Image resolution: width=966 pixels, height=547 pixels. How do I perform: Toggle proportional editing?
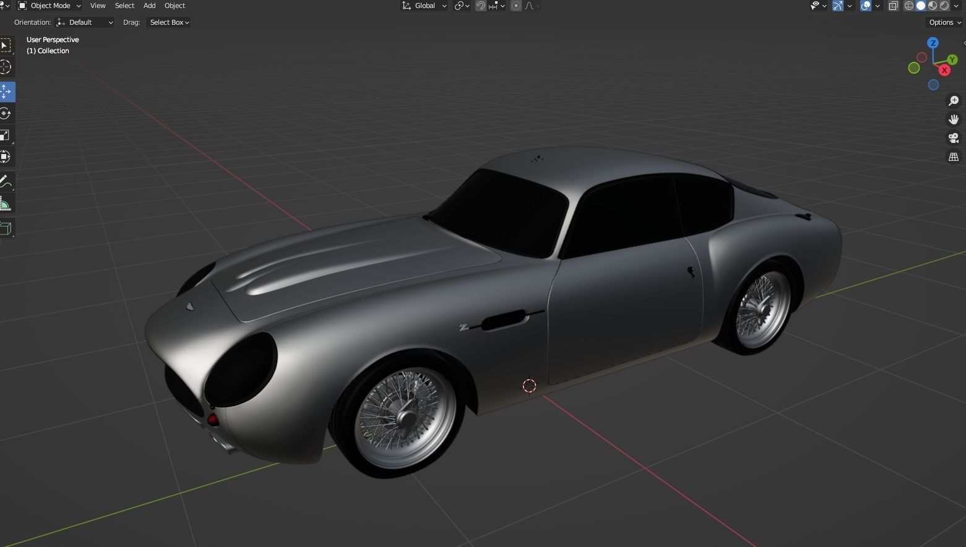point(515,6)
